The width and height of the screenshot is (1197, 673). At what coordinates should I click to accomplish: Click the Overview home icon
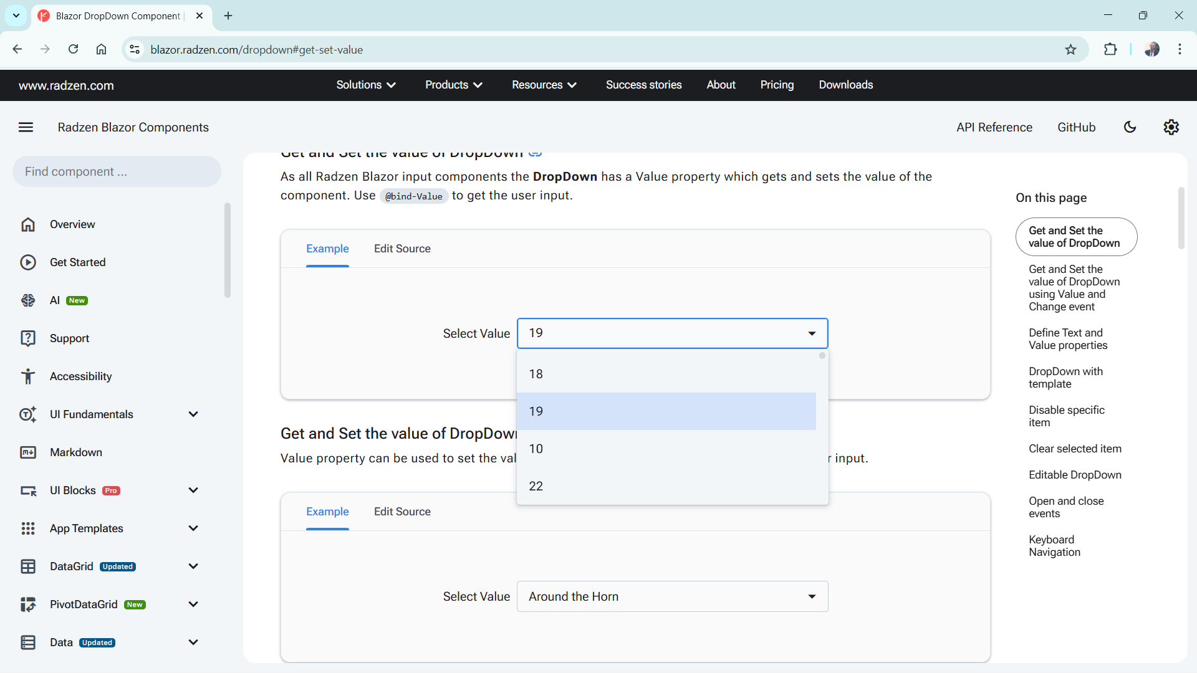click(x=28, y=224)
